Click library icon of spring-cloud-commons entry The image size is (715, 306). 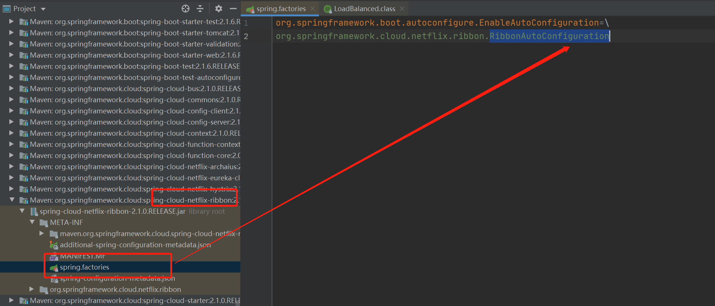point(23,100)
